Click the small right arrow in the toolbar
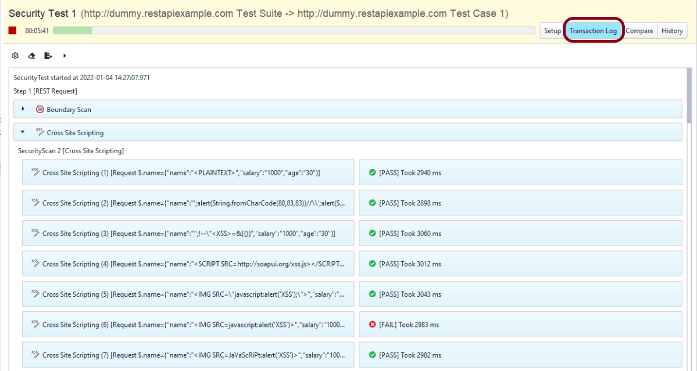697x371 pixels. (65, 56)
